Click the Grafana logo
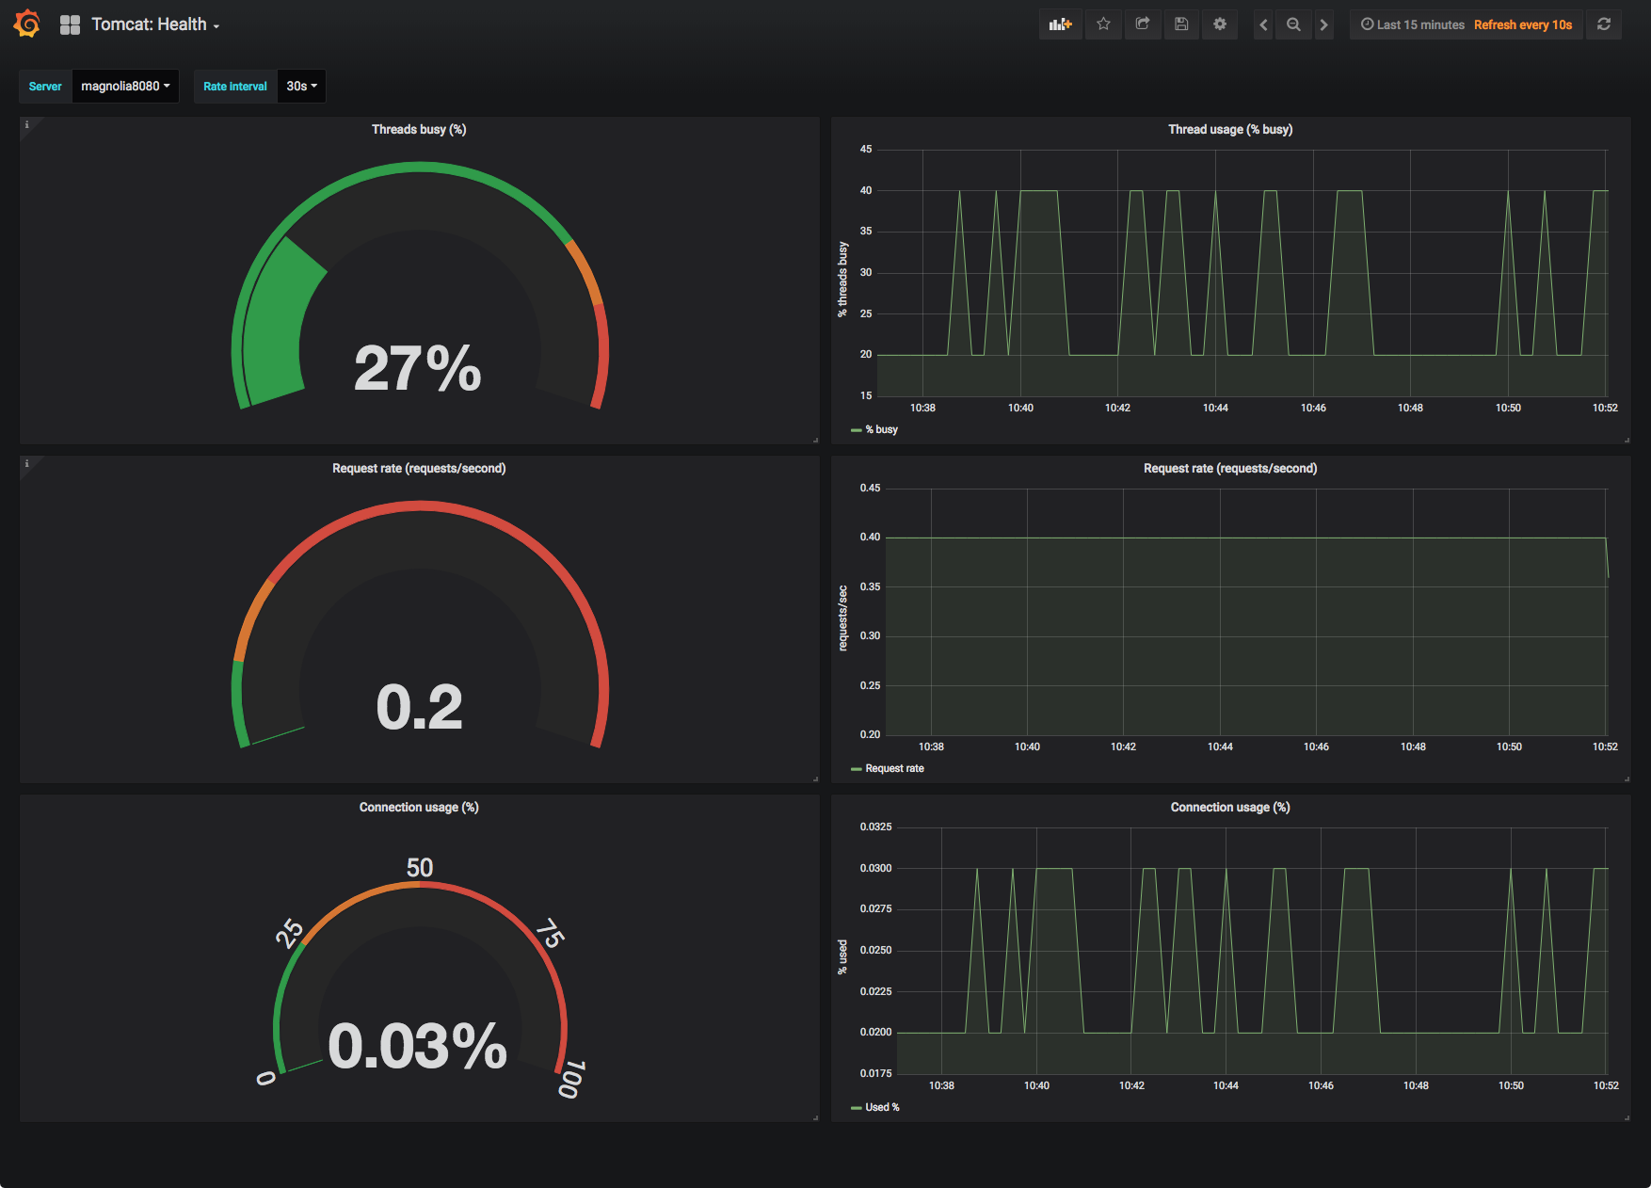Image resolution: width=1651 pixels, height=1188 pixels. pyautogui.click(x=26, y=23)
